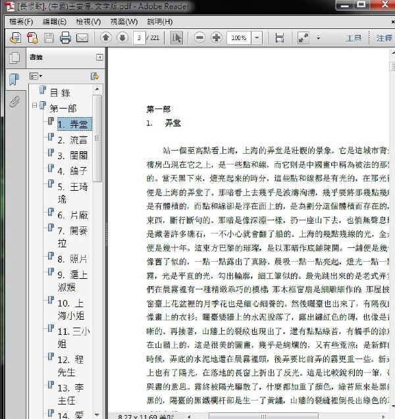Open zoom percentage dropdown arrow

coord(257,37)
